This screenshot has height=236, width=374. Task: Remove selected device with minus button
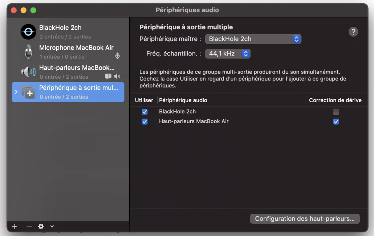[x=29, y=226]
